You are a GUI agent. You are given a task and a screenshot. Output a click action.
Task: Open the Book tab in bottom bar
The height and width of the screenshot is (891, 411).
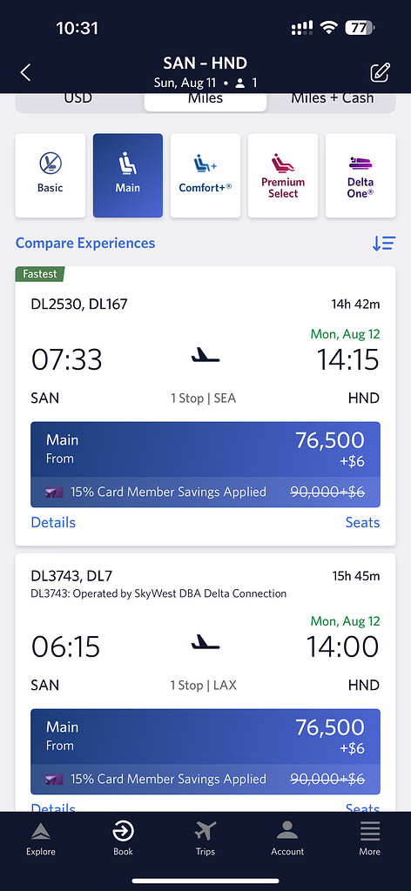pos(123,839)
